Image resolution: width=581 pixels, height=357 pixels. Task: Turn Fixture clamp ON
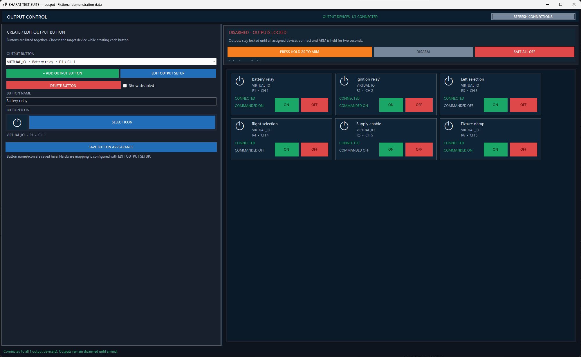click(x=495, y=150)
